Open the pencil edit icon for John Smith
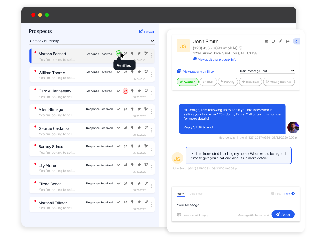The image size is (326, 239). (280, 41)
